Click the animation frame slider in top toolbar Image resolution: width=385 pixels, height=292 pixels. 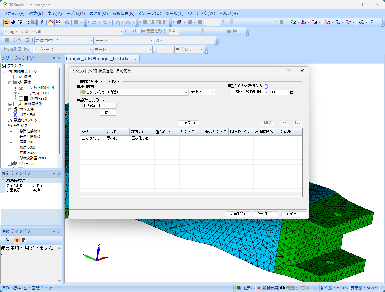pyautogui.click(x=231, y=22)
